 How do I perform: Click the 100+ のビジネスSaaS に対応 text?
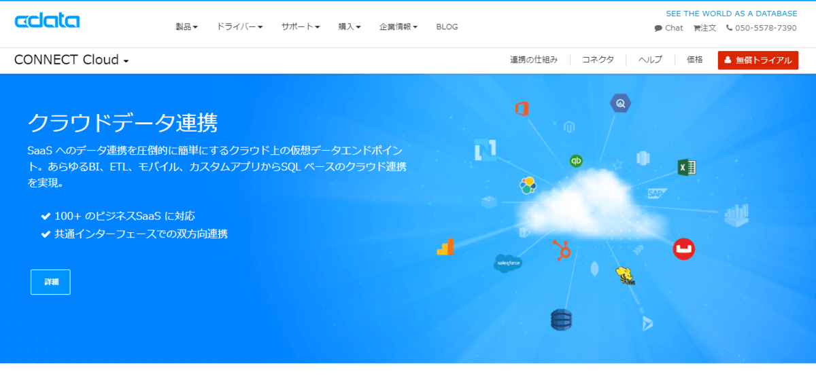tap(124, 216)
